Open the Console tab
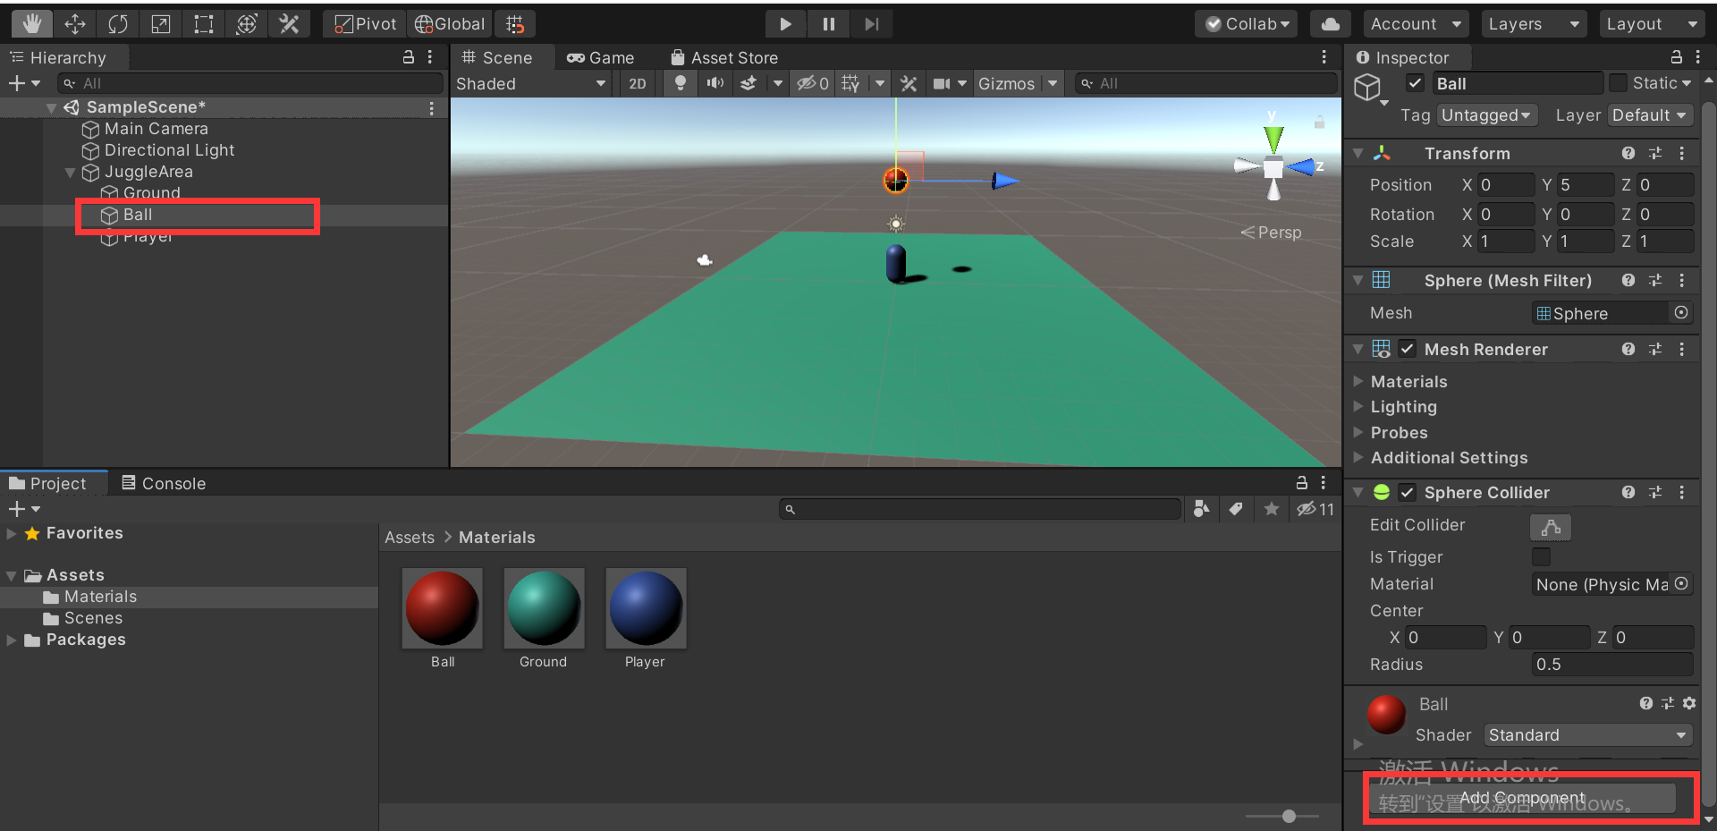Image resolution: width=1717 pixels, height=831 pixels. (x=163, y=483)
